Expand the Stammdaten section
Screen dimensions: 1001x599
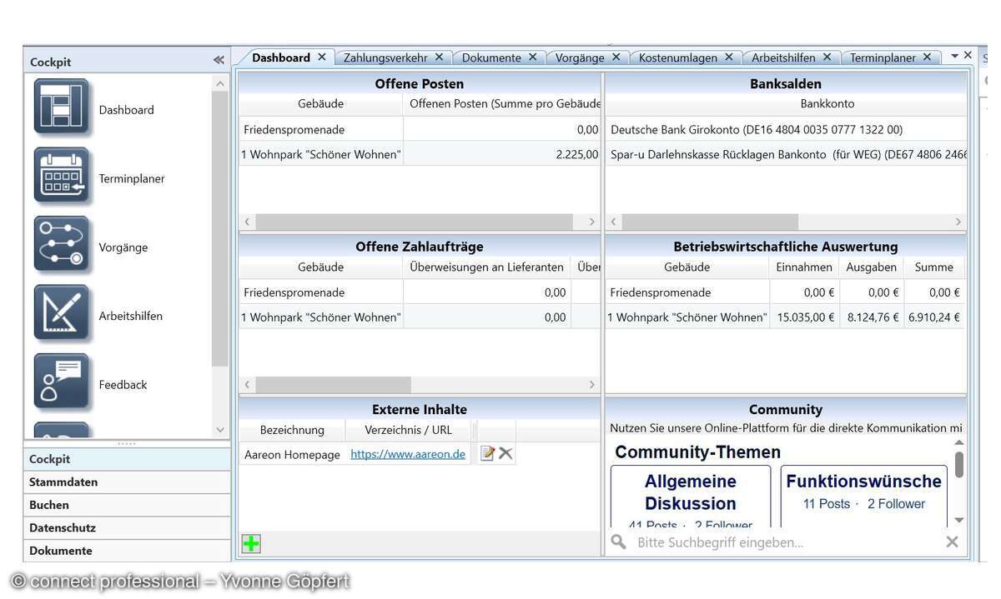click(x=63, y=482)
